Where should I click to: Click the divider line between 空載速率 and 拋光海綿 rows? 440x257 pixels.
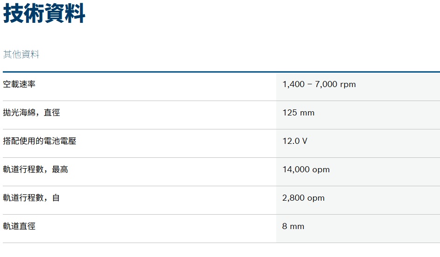pyautogui.click(x=140, y=101)
